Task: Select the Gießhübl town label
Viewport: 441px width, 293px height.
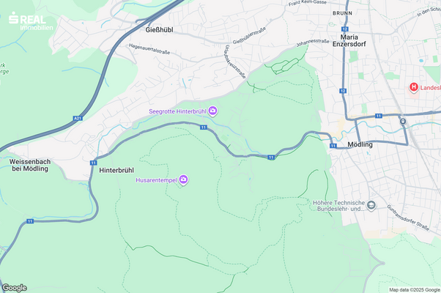Action: pos(159,30)
